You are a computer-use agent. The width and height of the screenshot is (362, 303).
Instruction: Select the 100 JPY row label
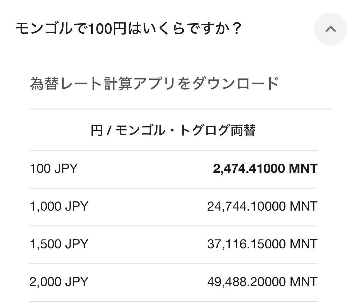[53, 169]
